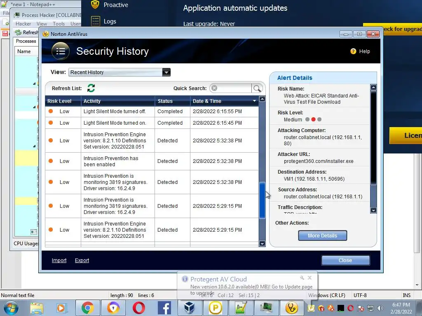The width and height of the screenshot is (422, 316).
Task: Click the More Details button
Action: pyautogui.click(x=322, y=236)
